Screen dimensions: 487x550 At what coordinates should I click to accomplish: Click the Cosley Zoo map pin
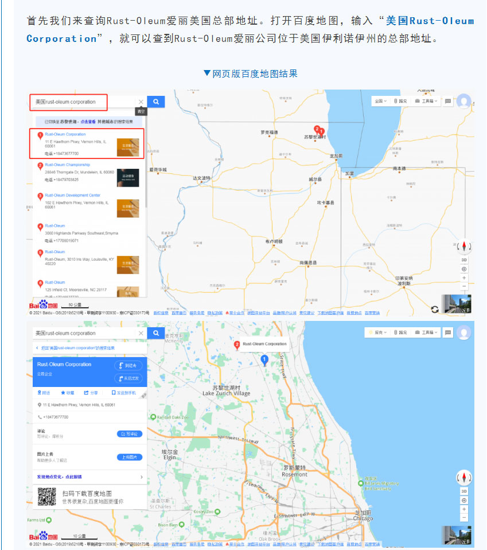(x=217, y=512)
